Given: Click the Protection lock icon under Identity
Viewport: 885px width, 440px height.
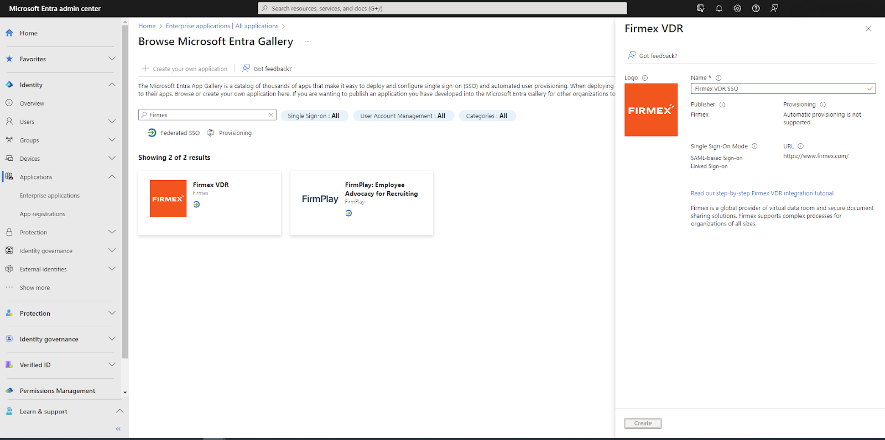Looking at the screenshot, I should (x=9, y=232).
